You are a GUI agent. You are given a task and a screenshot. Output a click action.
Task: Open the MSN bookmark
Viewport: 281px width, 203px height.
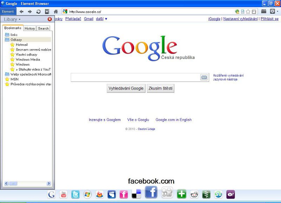12,79
